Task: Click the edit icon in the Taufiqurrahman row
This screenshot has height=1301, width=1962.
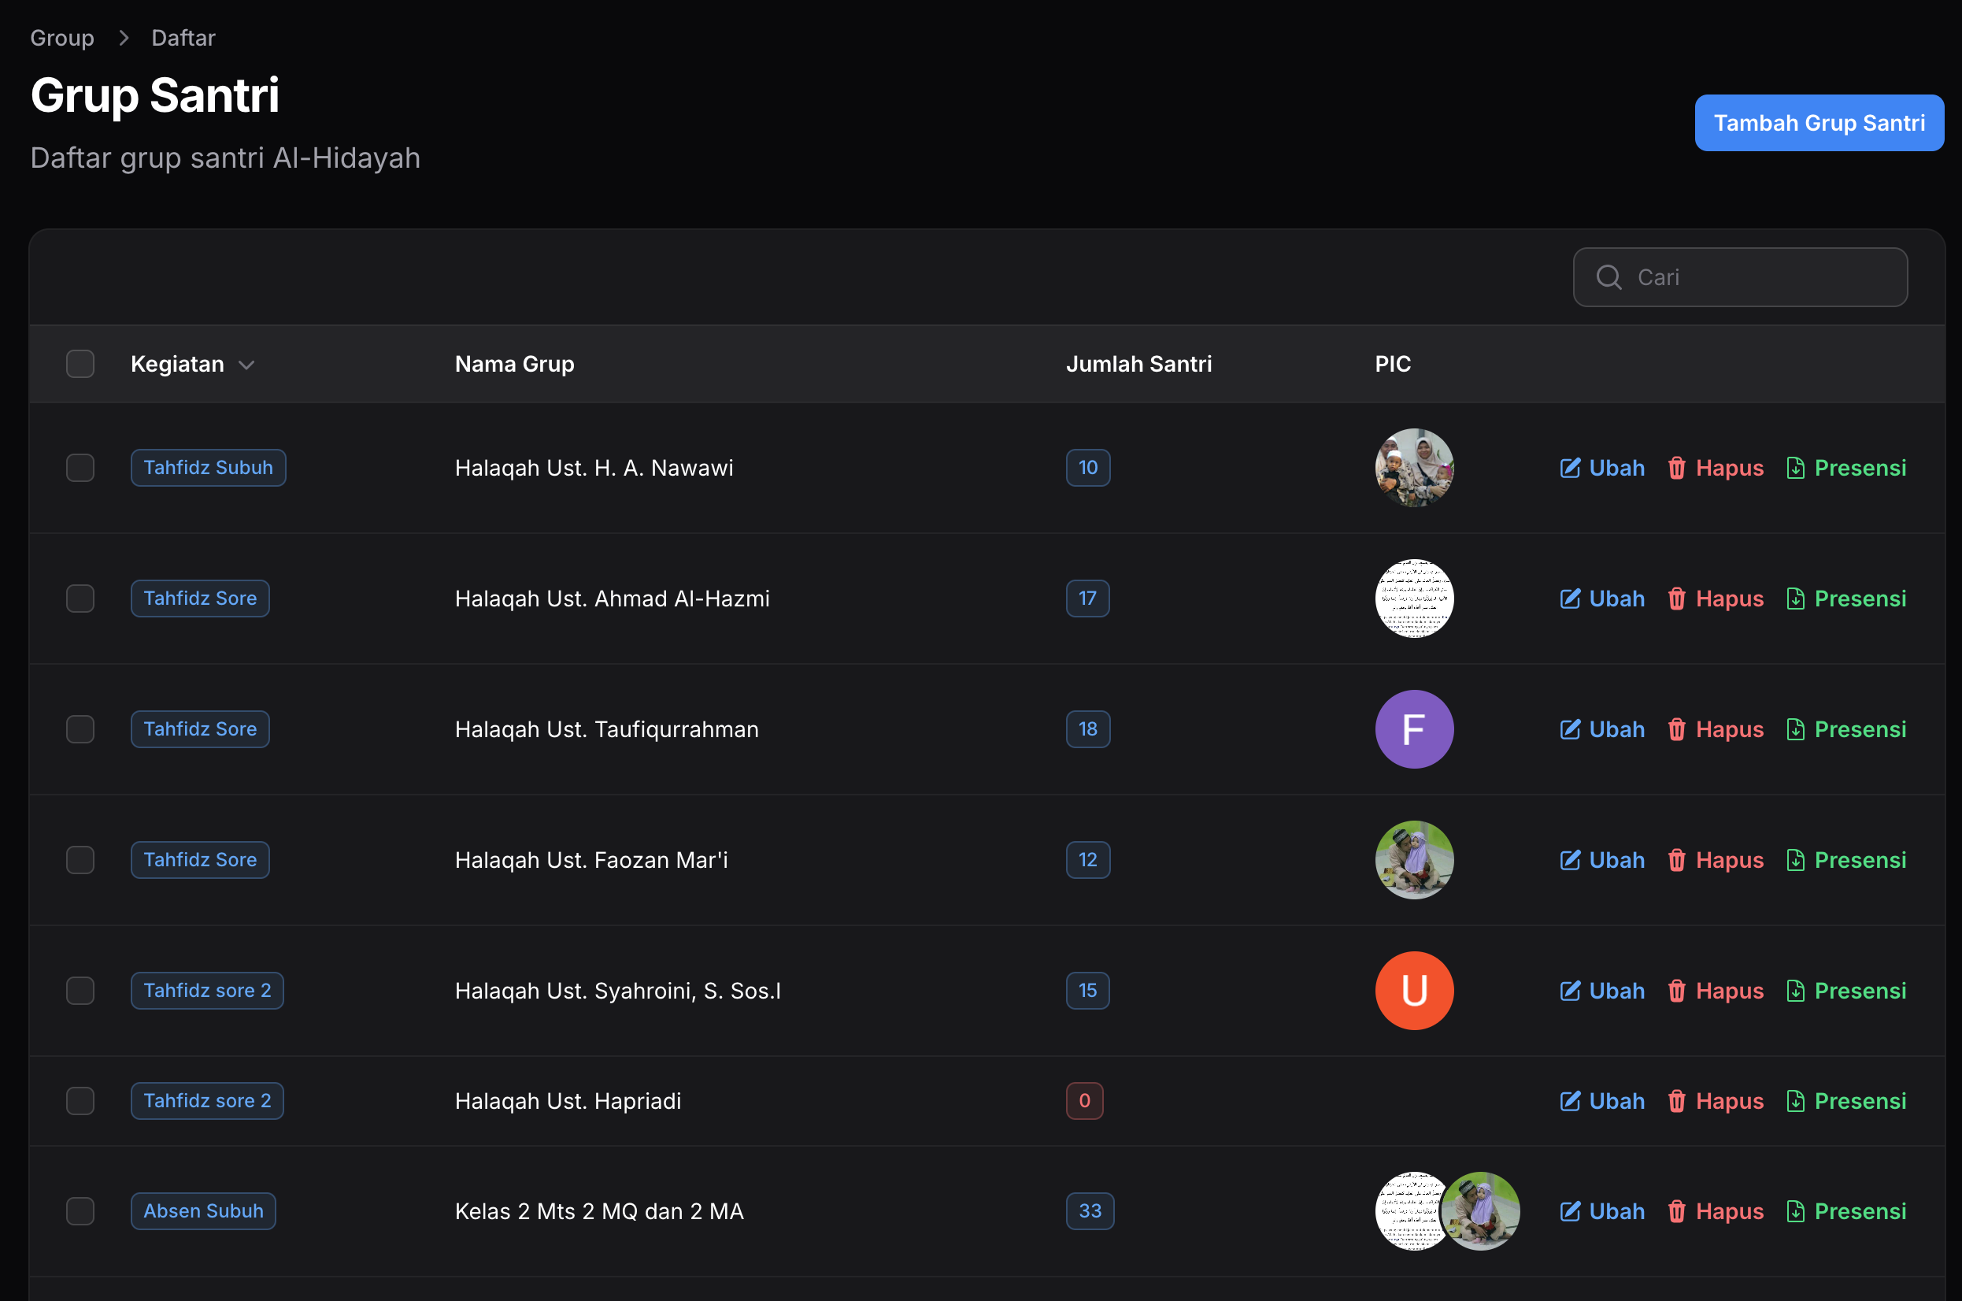Action: click(x=1570, y=729)
